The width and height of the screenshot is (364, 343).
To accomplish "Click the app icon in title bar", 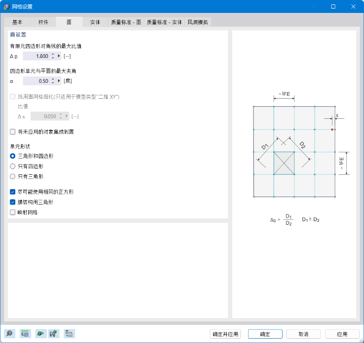I will pos(7,7).
